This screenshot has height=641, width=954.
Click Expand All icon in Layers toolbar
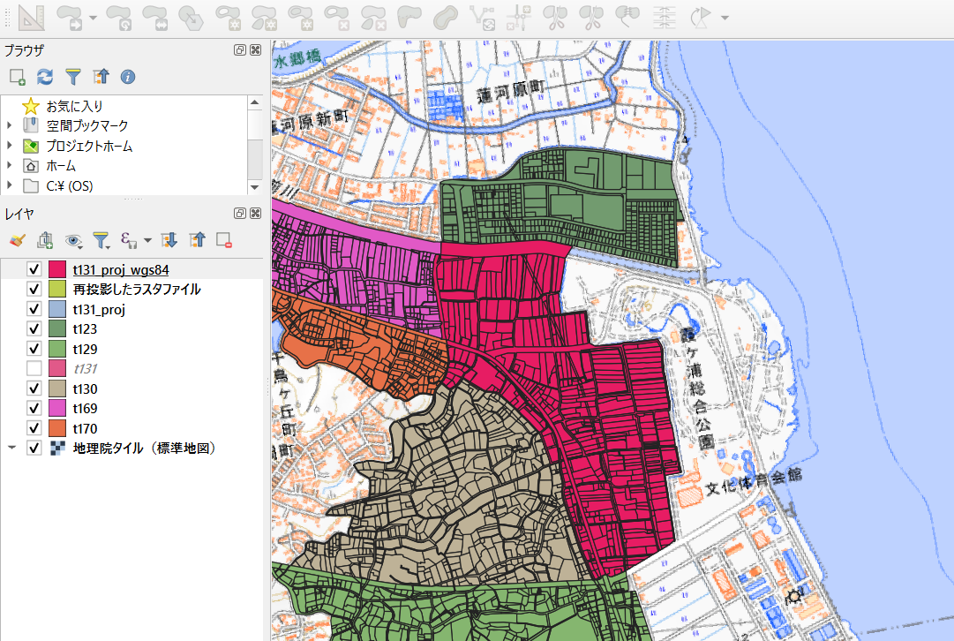point(169,240)
